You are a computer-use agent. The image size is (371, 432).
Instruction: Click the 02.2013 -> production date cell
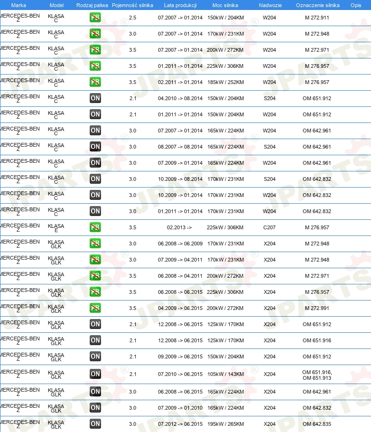click(179, 227)
